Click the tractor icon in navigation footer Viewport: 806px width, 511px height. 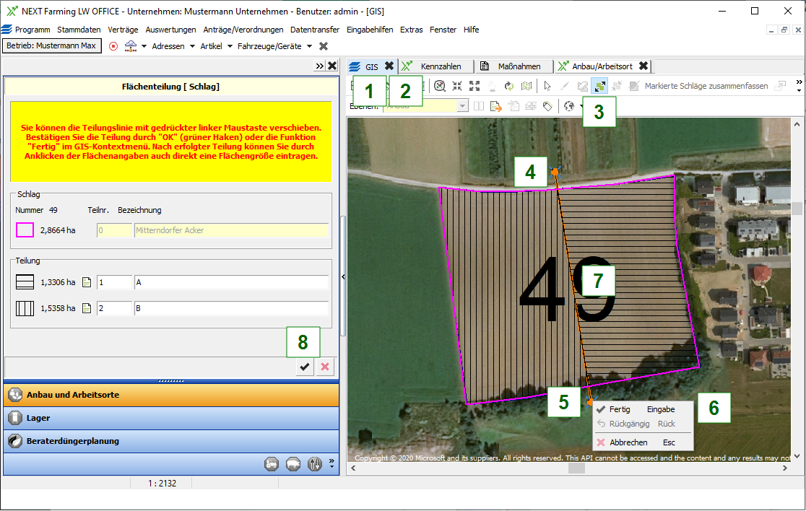pyautogui.click(x=272, y=464)
